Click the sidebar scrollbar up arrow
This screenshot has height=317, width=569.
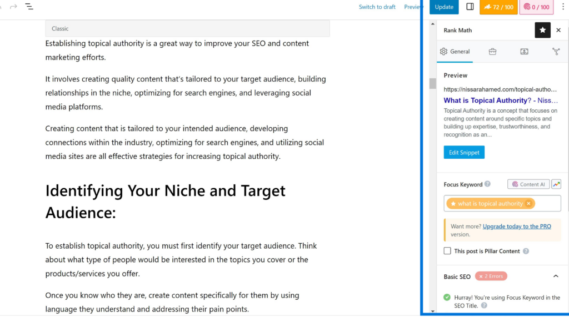[432, 24]
